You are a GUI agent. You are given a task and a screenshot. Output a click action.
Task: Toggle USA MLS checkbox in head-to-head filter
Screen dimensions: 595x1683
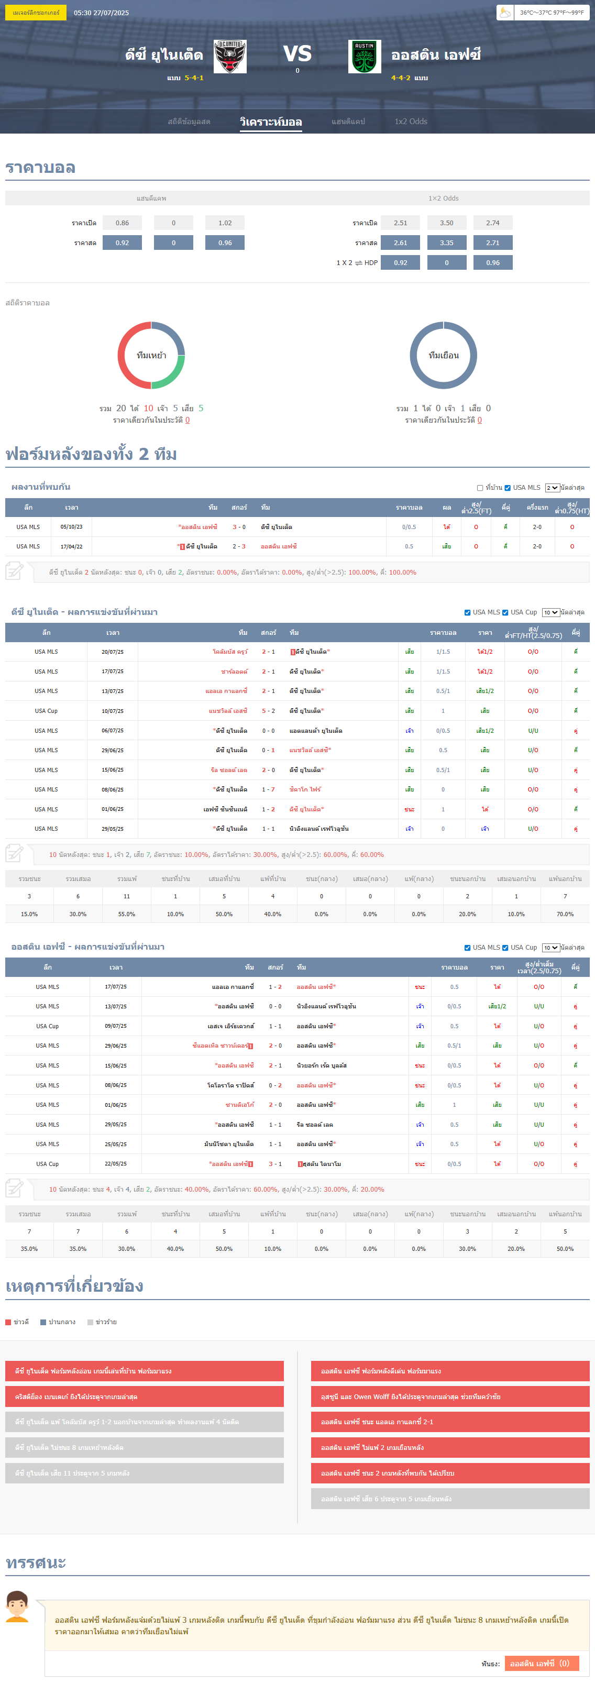point(508,488)
